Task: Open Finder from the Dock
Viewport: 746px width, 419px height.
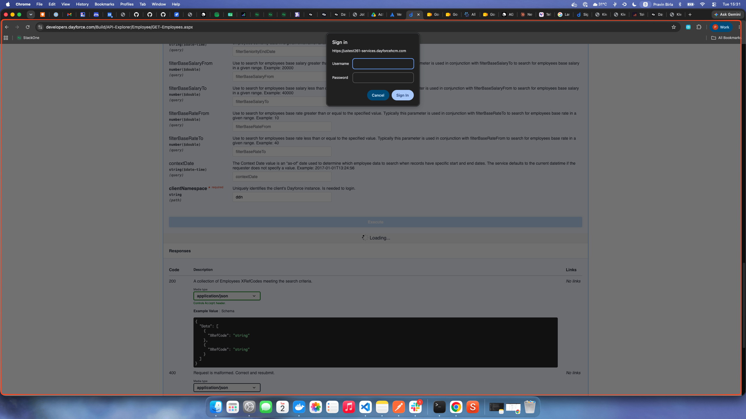Action: tap(216, 407)
